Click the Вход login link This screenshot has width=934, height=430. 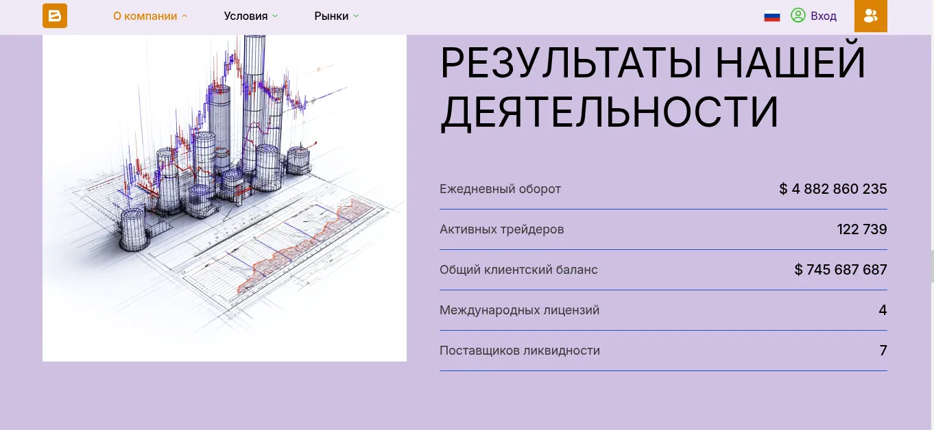[824, 16]
